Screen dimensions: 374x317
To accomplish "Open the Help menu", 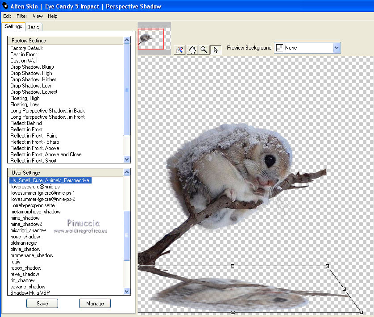I will (52, 16).
